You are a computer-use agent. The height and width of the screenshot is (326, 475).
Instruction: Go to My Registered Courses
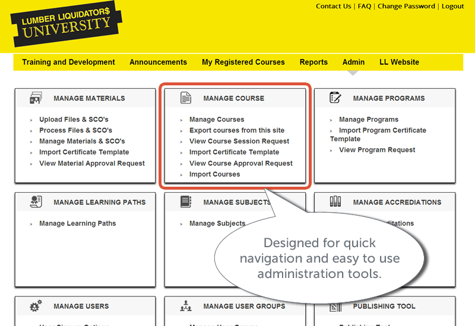[x=243, y=62]
